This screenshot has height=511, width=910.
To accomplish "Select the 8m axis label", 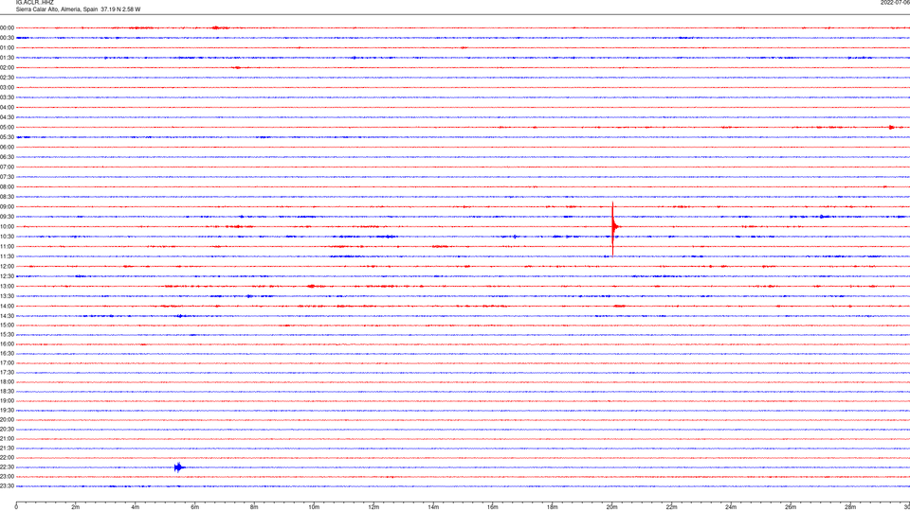I will coord(254,507).
